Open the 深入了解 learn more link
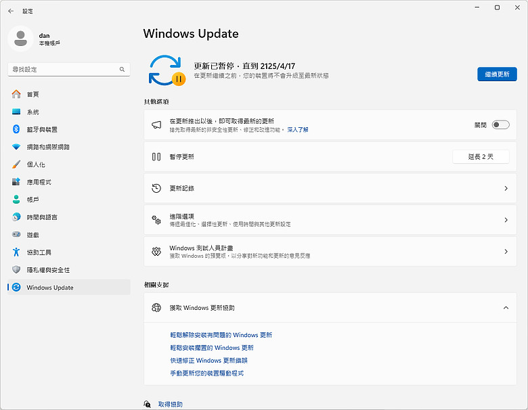 tap(298, 130)
